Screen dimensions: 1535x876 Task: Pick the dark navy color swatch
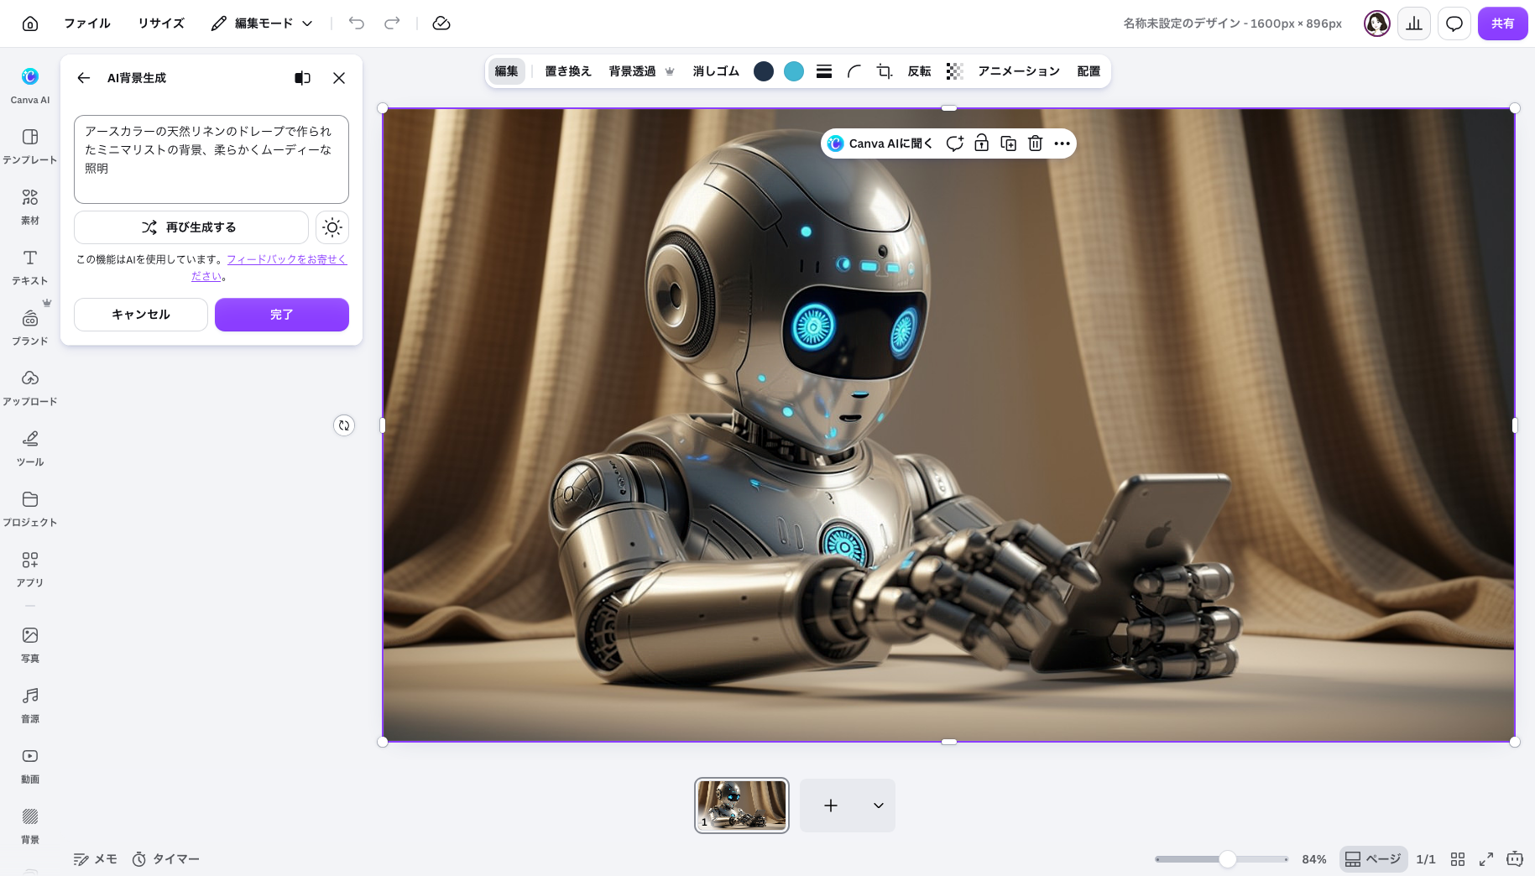tap(764, 71)
